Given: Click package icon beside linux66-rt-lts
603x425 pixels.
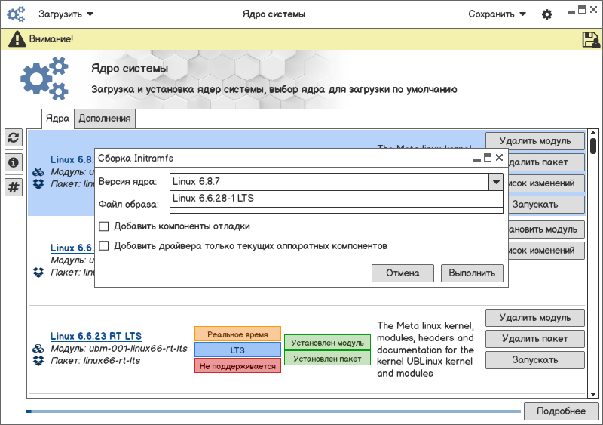Looking at the screenshot, I should [x=38, y=361].
